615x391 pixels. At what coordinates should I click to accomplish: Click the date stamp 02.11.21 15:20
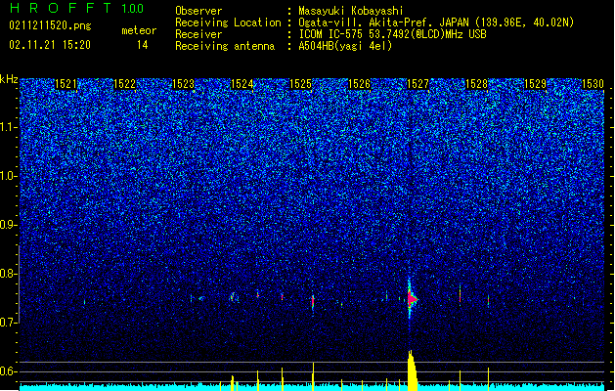click(50, 45)
